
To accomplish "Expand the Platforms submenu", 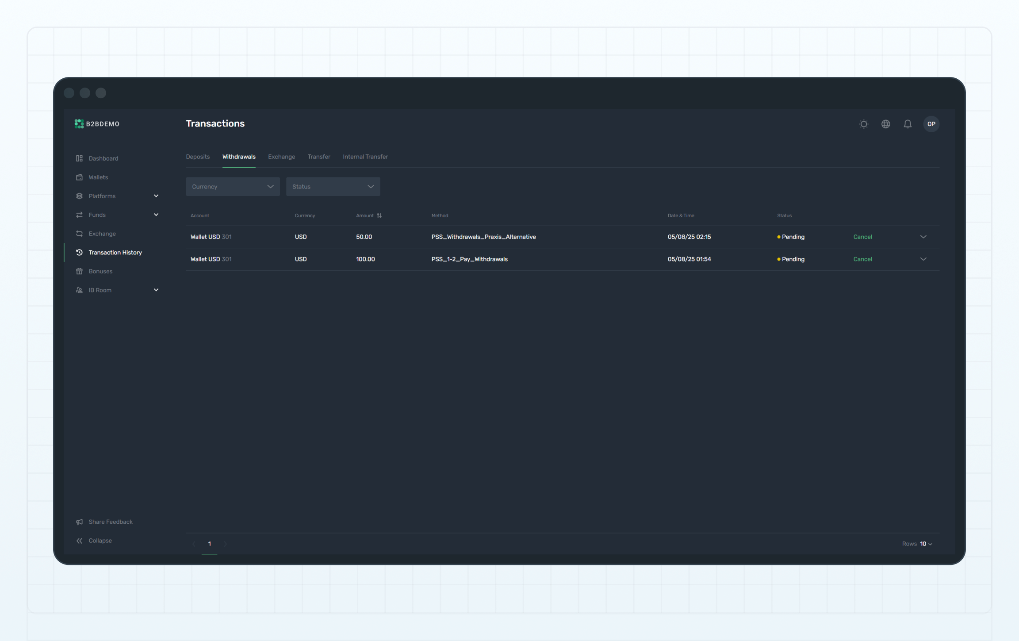I will coord(156,196).
